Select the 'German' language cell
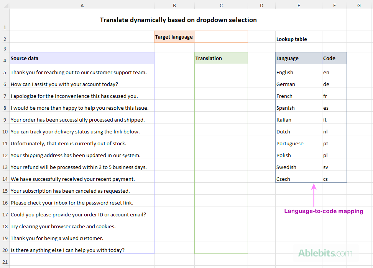 (x=299, y=82)
